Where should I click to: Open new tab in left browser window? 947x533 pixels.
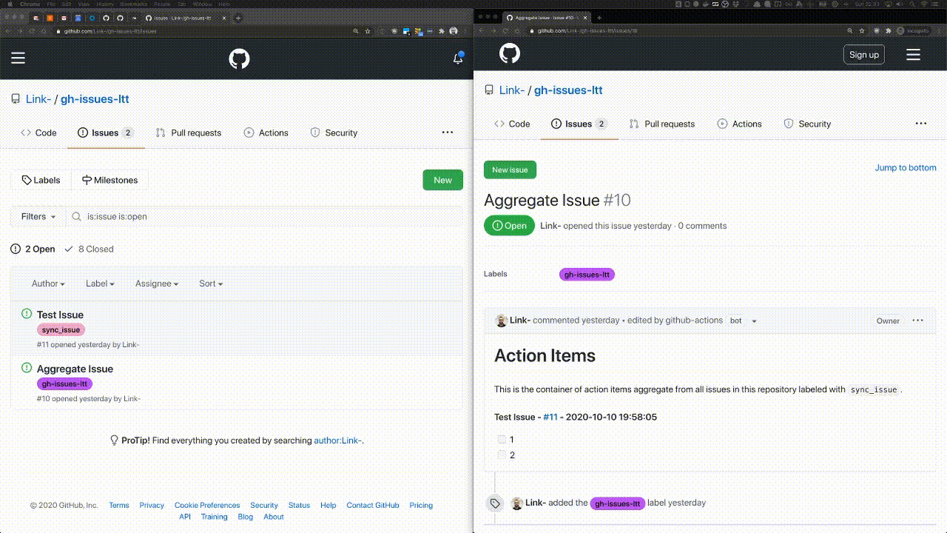[237, 18]
